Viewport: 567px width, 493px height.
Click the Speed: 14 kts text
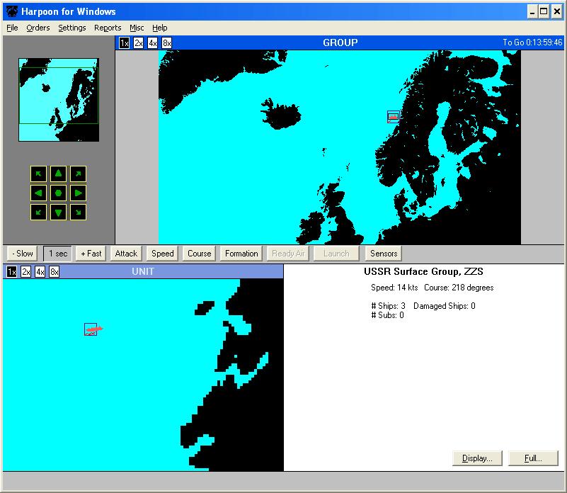[x=394, y=288]
